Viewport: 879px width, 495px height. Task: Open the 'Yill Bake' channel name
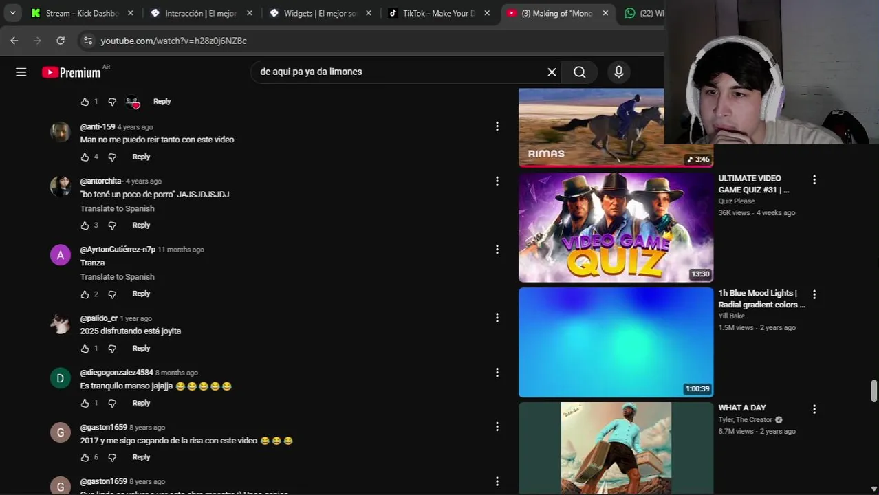point(732,316)
